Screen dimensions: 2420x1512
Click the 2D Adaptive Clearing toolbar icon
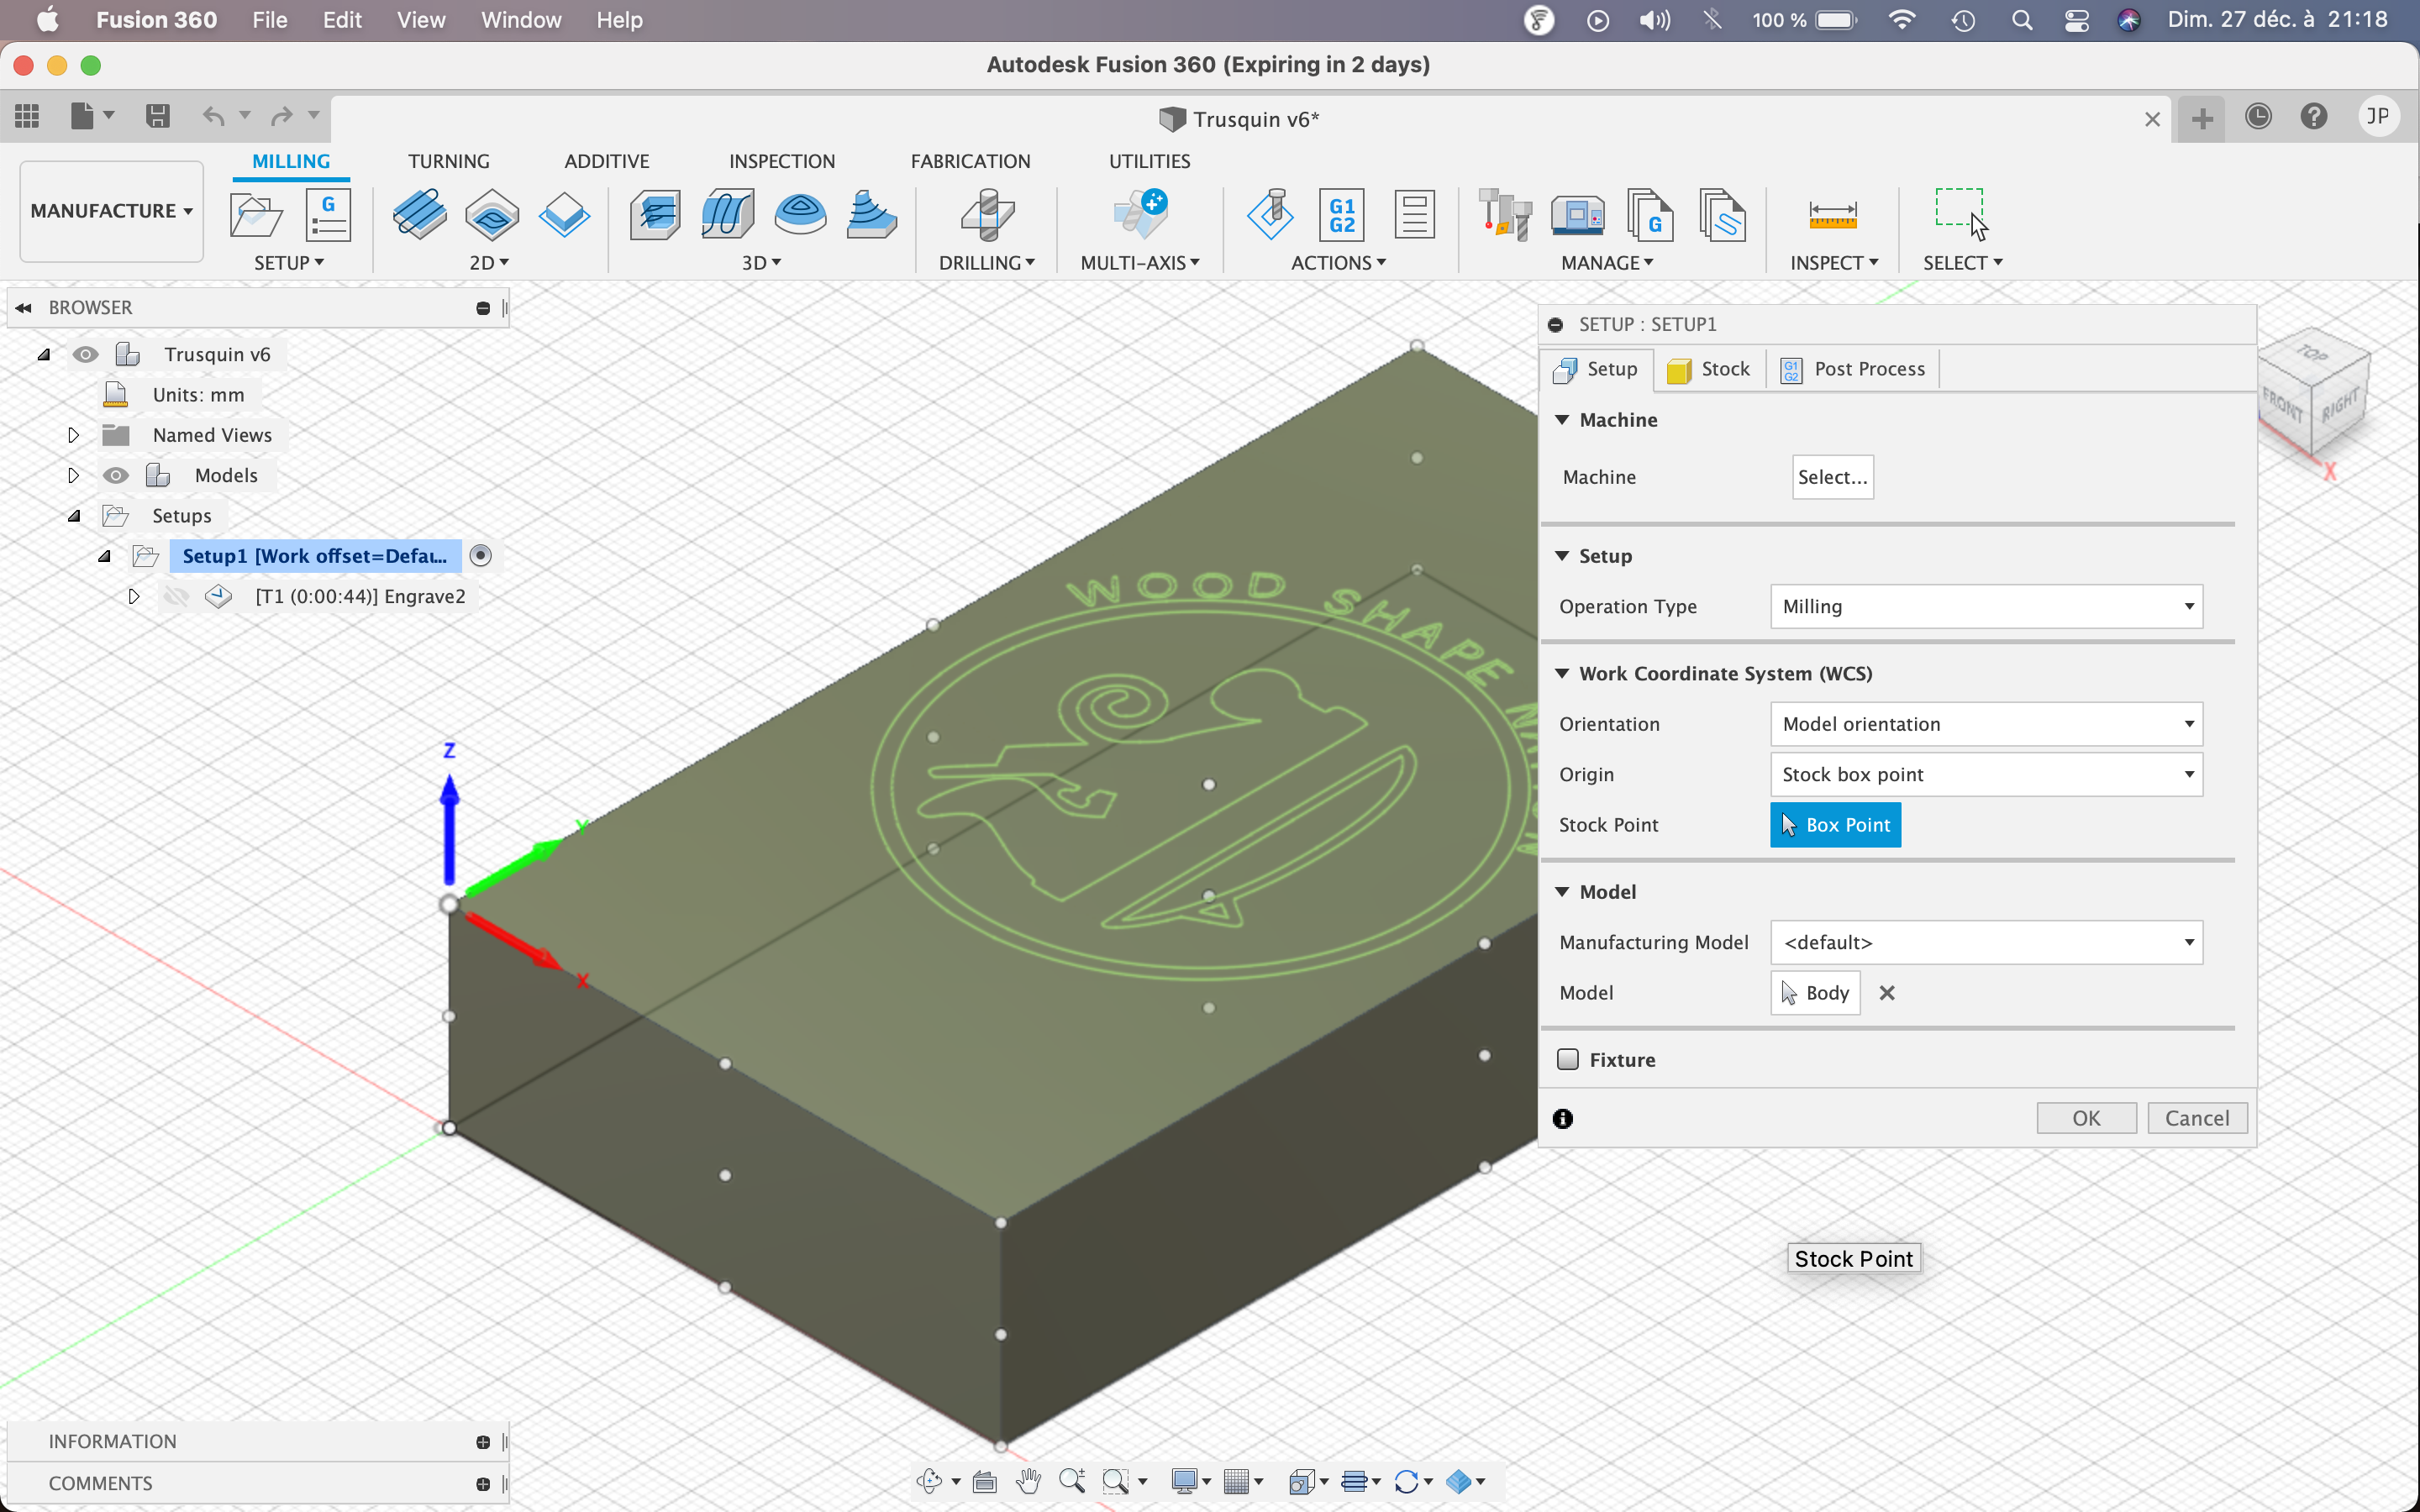pyautogui.click(x=419, y=214)
